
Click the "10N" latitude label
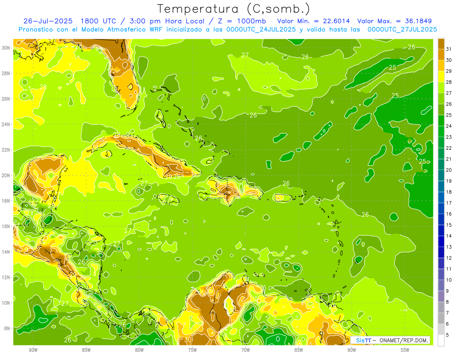(x=6, y=303)
